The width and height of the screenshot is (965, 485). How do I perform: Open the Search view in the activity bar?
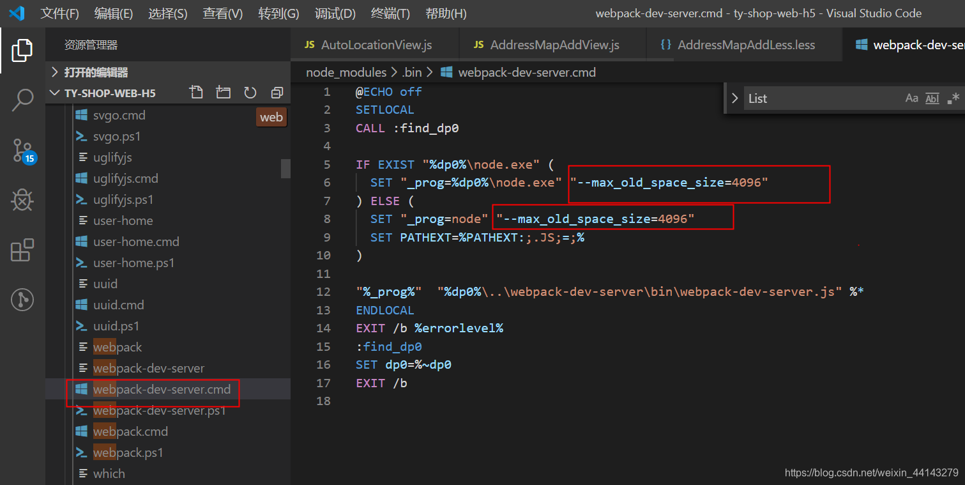[x=22, y=100]
